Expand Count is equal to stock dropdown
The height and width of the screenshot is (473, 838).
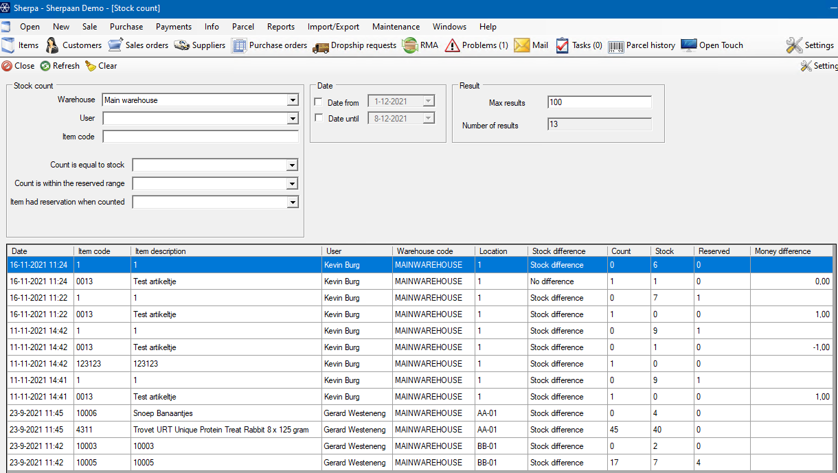[x=293, y=165]
